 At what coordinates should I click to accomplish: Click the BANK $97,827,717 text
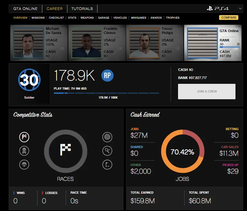(192, 78)
